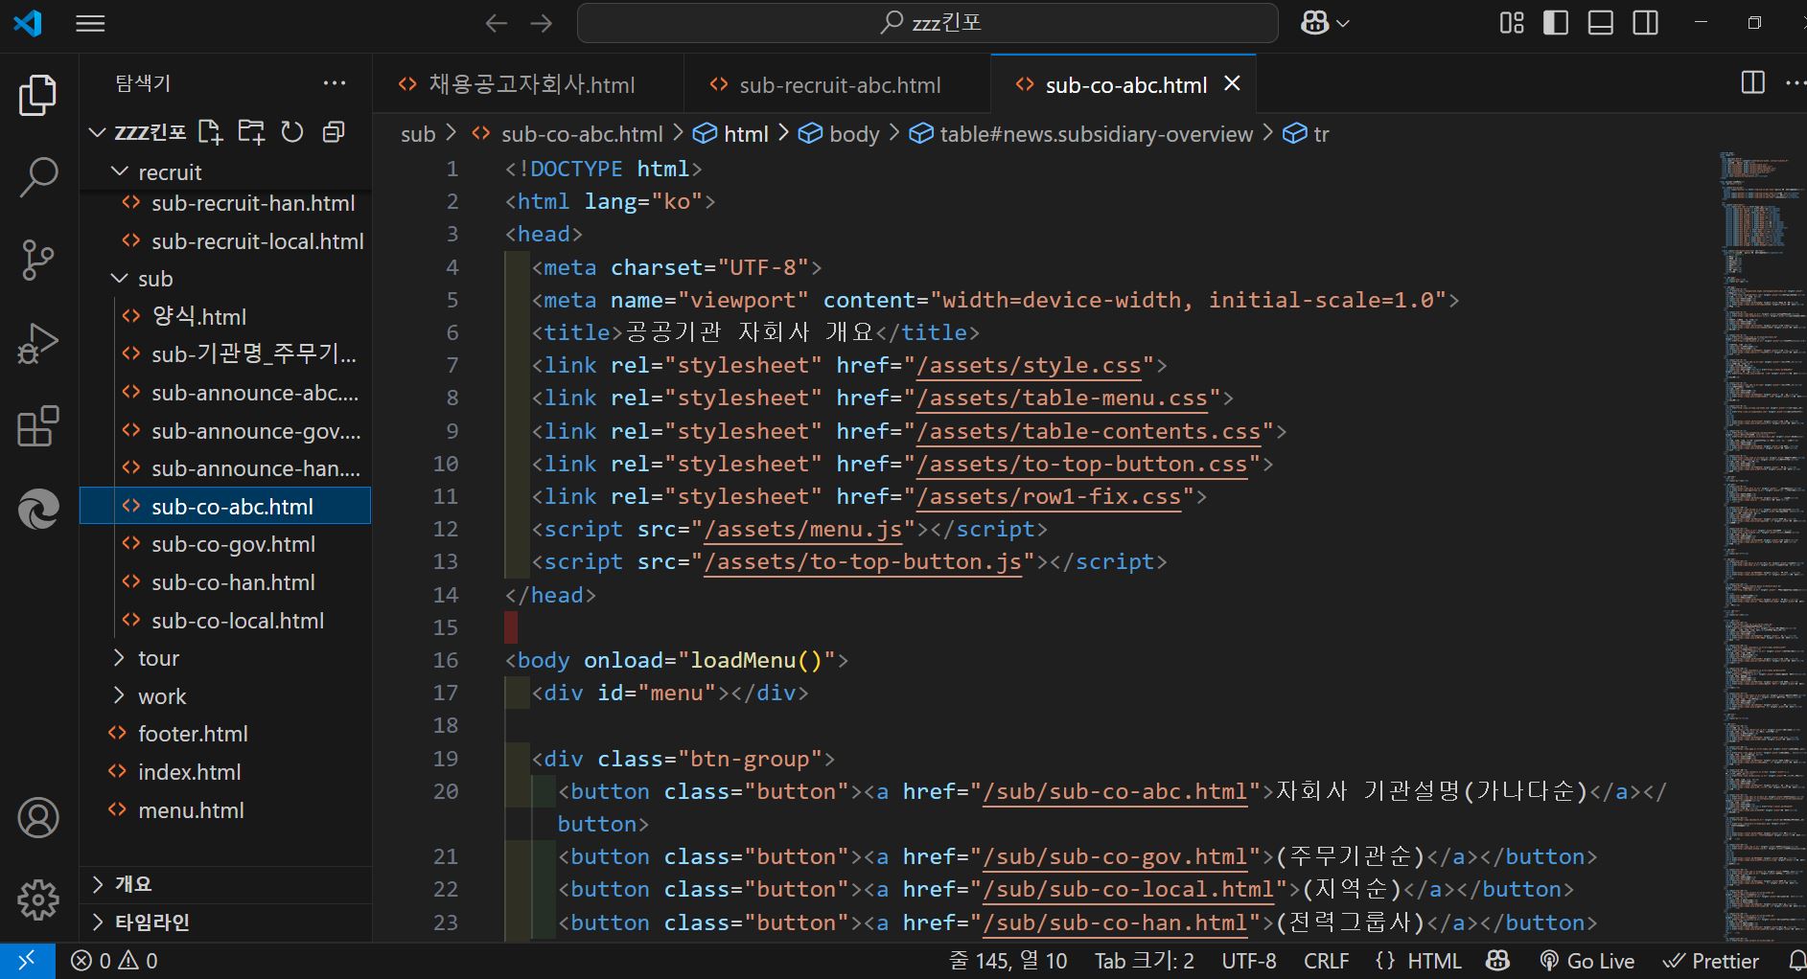Click the New File icon in explorer
The height and width of the screenshot is (979, 1807).
[210, 132]
